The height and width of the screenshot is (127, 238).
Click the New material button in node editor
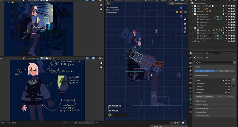point(86,123)
